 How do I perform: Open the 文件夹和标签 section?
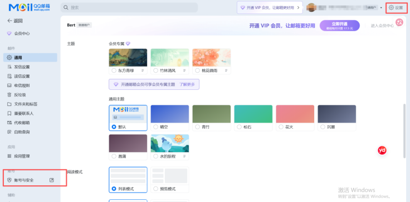[x=30, y=104]
